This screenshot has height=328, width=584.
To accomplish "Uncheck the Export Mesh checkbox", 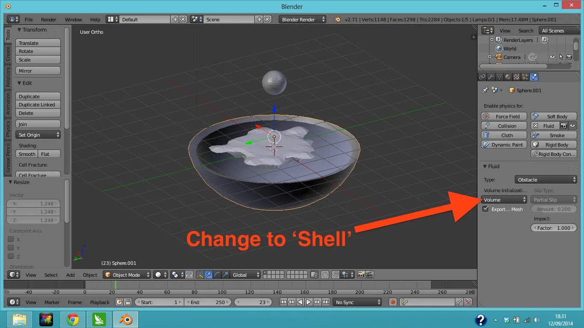I will pos(485,209).
